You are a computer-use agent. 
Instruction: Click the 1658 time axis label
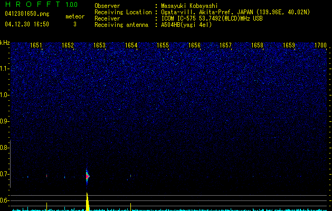[257, 45]
